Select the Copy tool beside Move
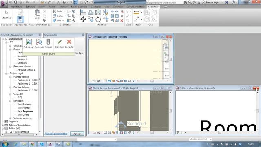This screenshot has width=261, height=147. pos(91,19)
